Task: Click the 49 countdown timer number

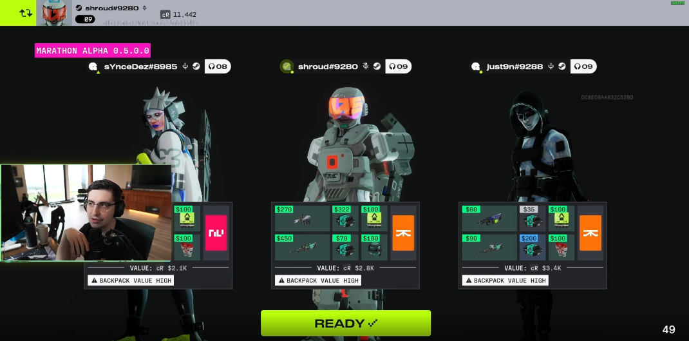Action: pyautogui.click(x=668, y=329)
